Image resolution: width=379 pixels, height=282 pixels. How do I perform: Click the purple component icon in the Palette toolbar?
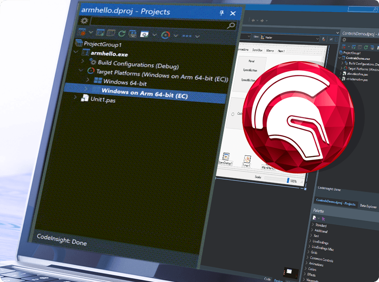pyautogui.click(x=314, y=218)
